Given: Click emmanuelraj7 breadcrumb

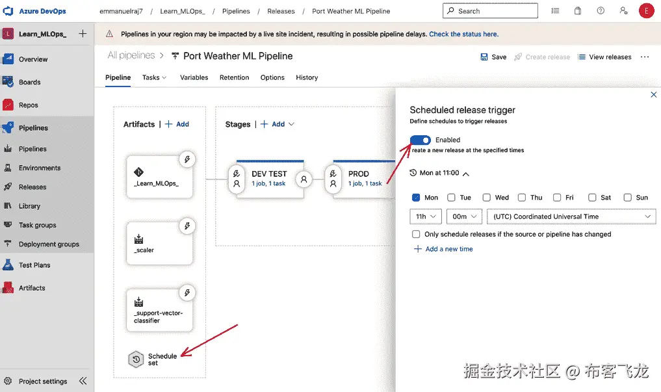Looking at the screenshot, I should point(121,12).
